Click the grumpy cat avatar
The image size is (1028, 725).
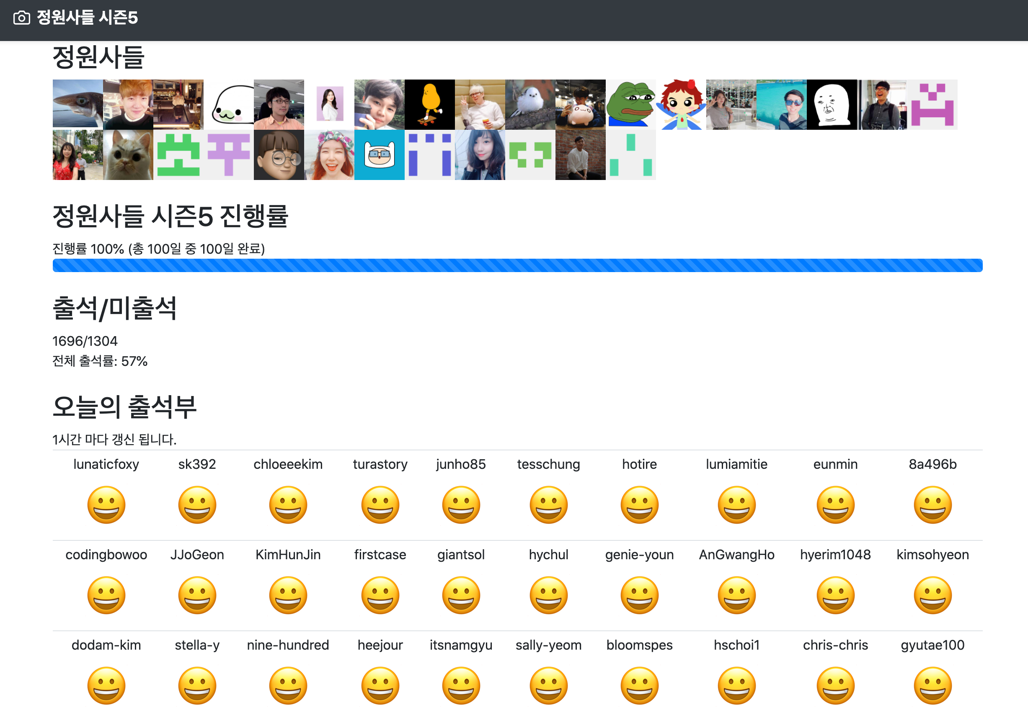tap(128, 155)
